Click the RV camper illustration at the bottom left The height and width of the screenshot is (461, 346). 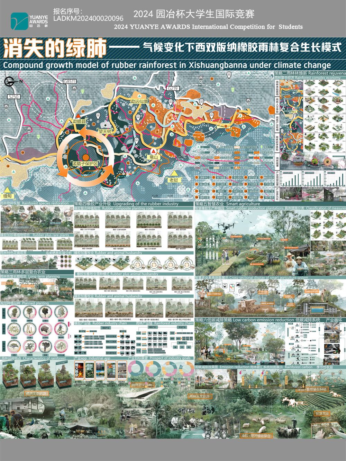(27, 408)
